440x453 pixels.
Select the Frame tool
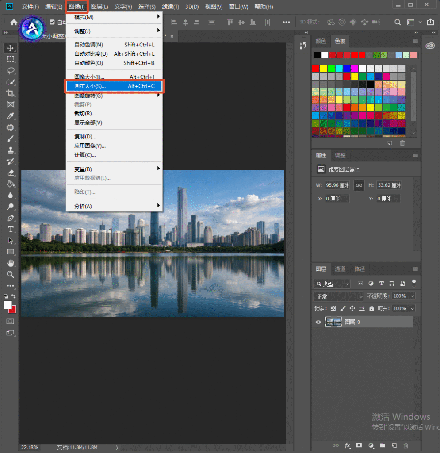(x=11, y=104)
